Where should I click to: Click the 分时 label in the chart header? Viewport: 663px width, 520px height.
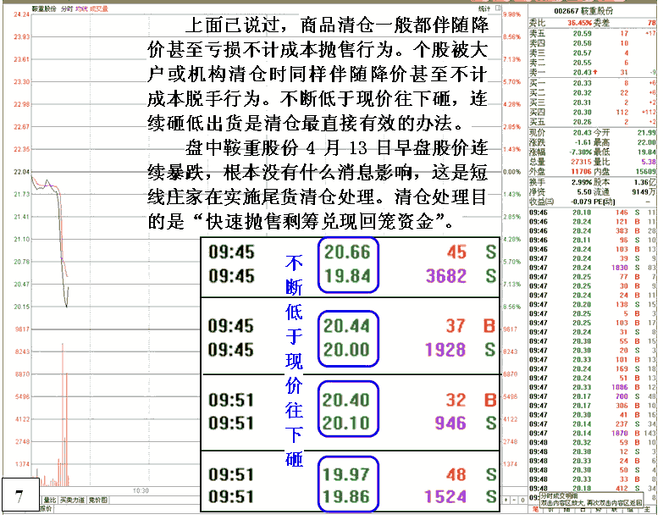point(67,8)
